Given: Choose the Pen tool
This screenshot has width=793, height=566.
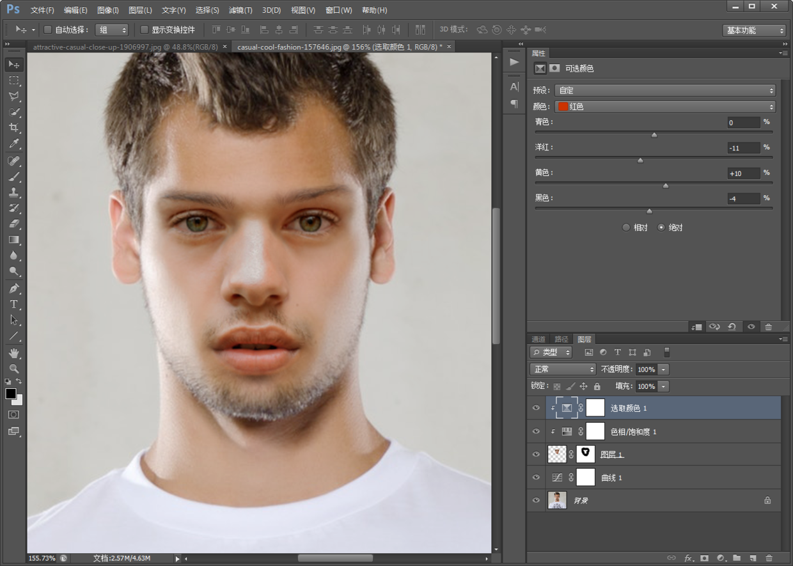Looking at the screenshot, I should [x=13, y=288].
